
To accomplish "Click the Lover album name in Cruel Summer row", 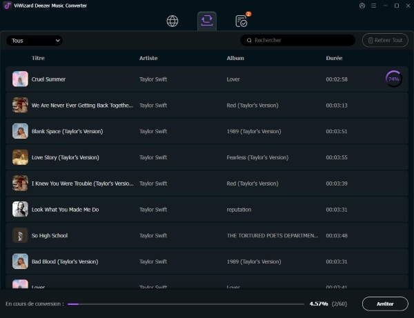I will point(233,79).
